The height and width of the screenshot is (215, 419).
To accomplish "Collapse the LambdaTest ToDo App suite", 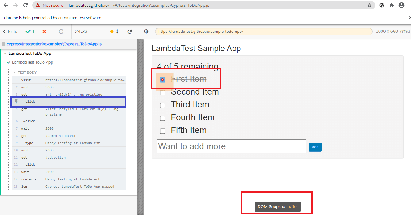I will [x=5, y=54].
